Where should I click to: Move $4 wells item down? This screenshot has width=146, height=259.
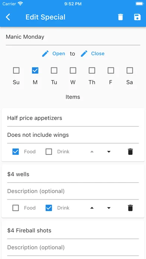point(109,208)
